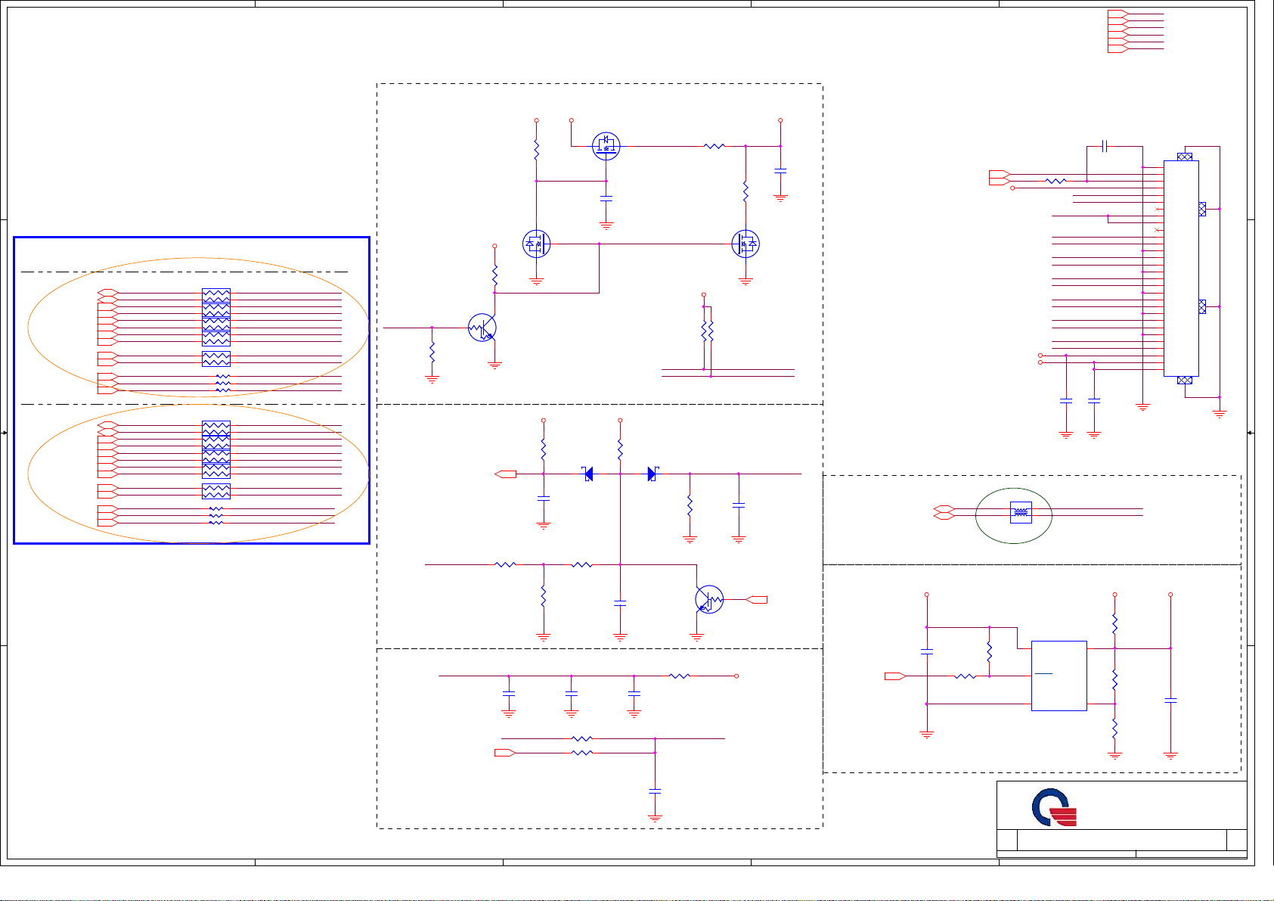Select the digital transistor beside the red port in the middle block
The height and width of the screenshot is (901, 1274).
coord(709,599)
